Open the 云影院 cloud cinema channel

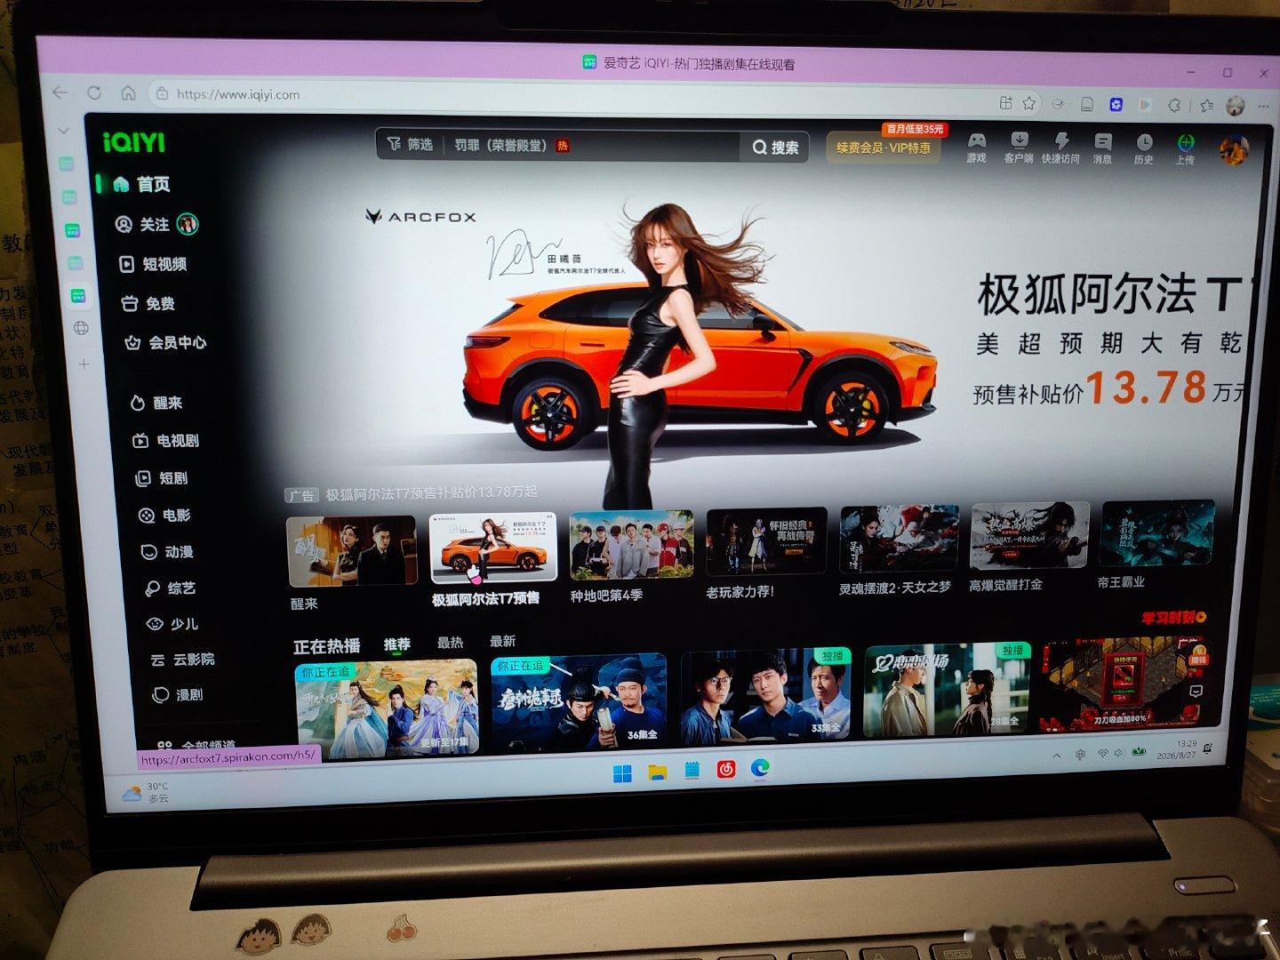(x=182, y=660)
